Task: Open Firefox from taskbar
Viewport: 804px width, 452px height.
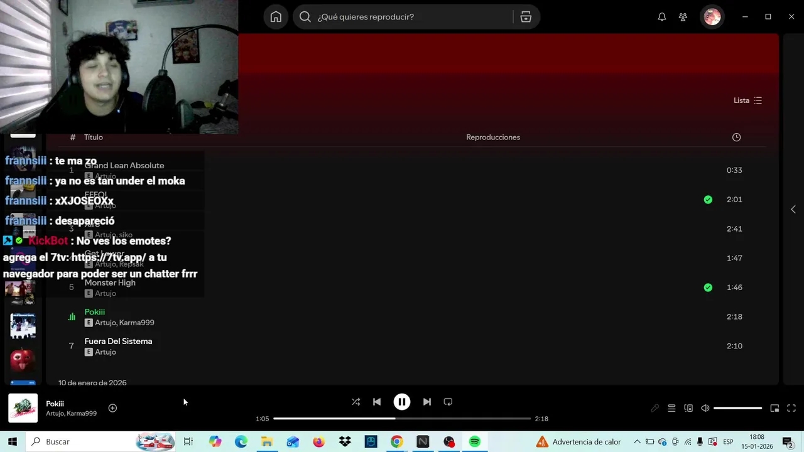Action: [x=318, y=442]
